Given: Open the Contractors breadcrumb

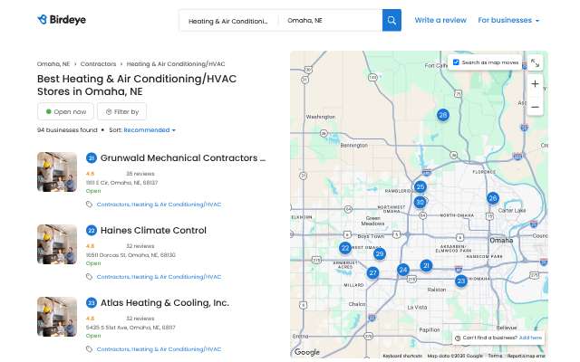Looking at the screenshot, I should tap(98, 64).
